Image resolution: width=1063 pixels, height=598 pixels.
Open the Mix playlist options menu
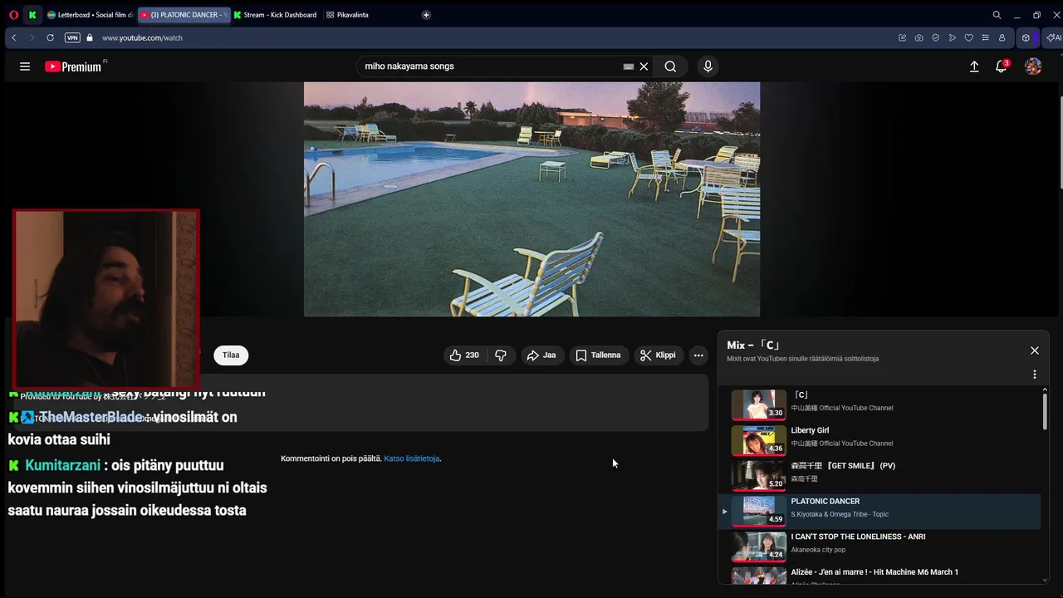click(1035, 375)
